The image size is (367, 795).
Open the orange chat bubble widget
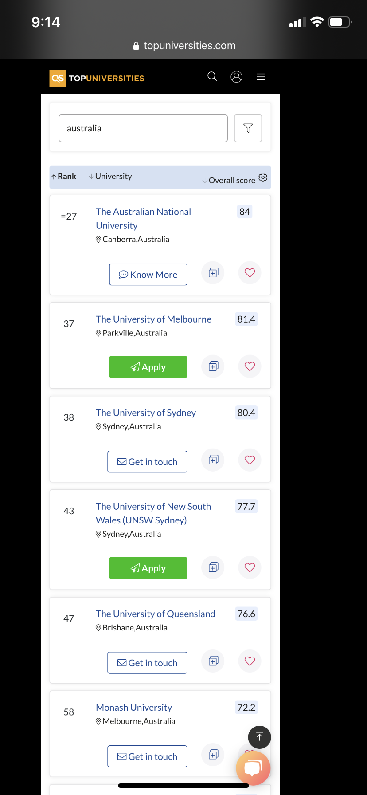[253, 768]
